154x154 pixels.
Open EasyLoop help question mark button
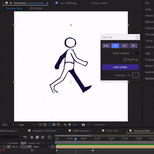tap(135, 75)
